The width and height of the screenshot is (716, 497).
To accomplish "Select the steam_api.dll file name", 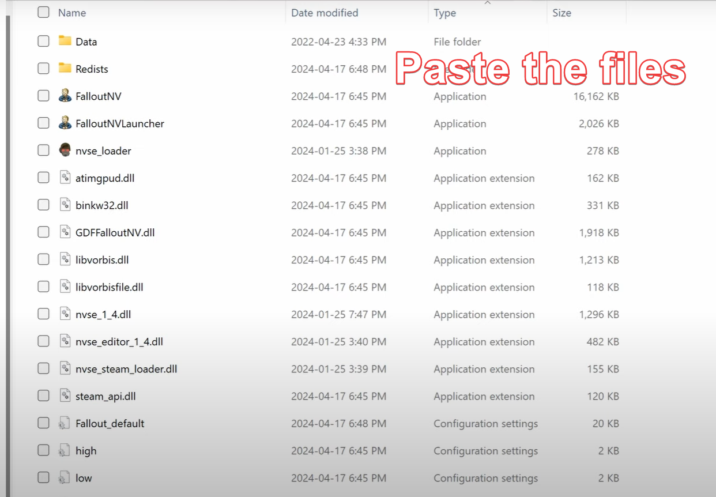I will click(x=105, y=397).
